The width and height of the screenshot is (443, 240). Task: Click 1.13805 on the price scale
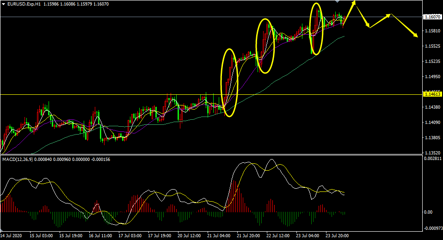point(432,138)
